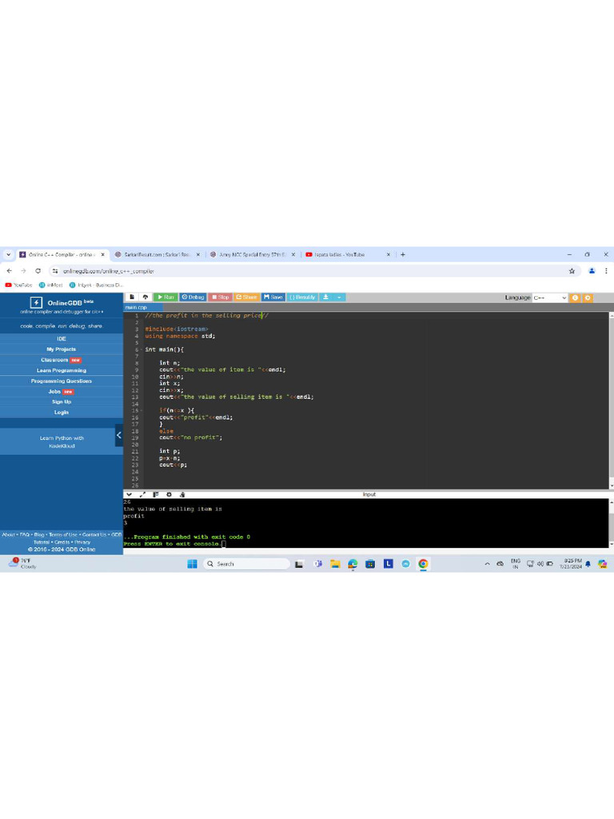Close the Online C++ Compiler tab
614x819 pixels.
[103, 254]
